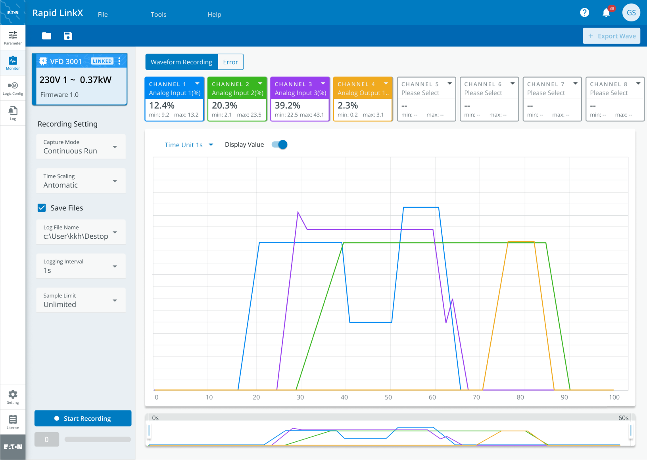This screenshot has height=460, width=647.
Task: Expand the Log File Name dropdown
Action: (81, 232)
